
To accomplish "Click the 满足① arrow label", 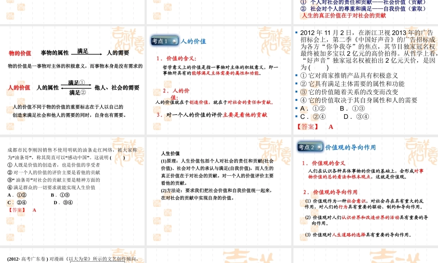I will pyautogui.click(x=77, y=82).
